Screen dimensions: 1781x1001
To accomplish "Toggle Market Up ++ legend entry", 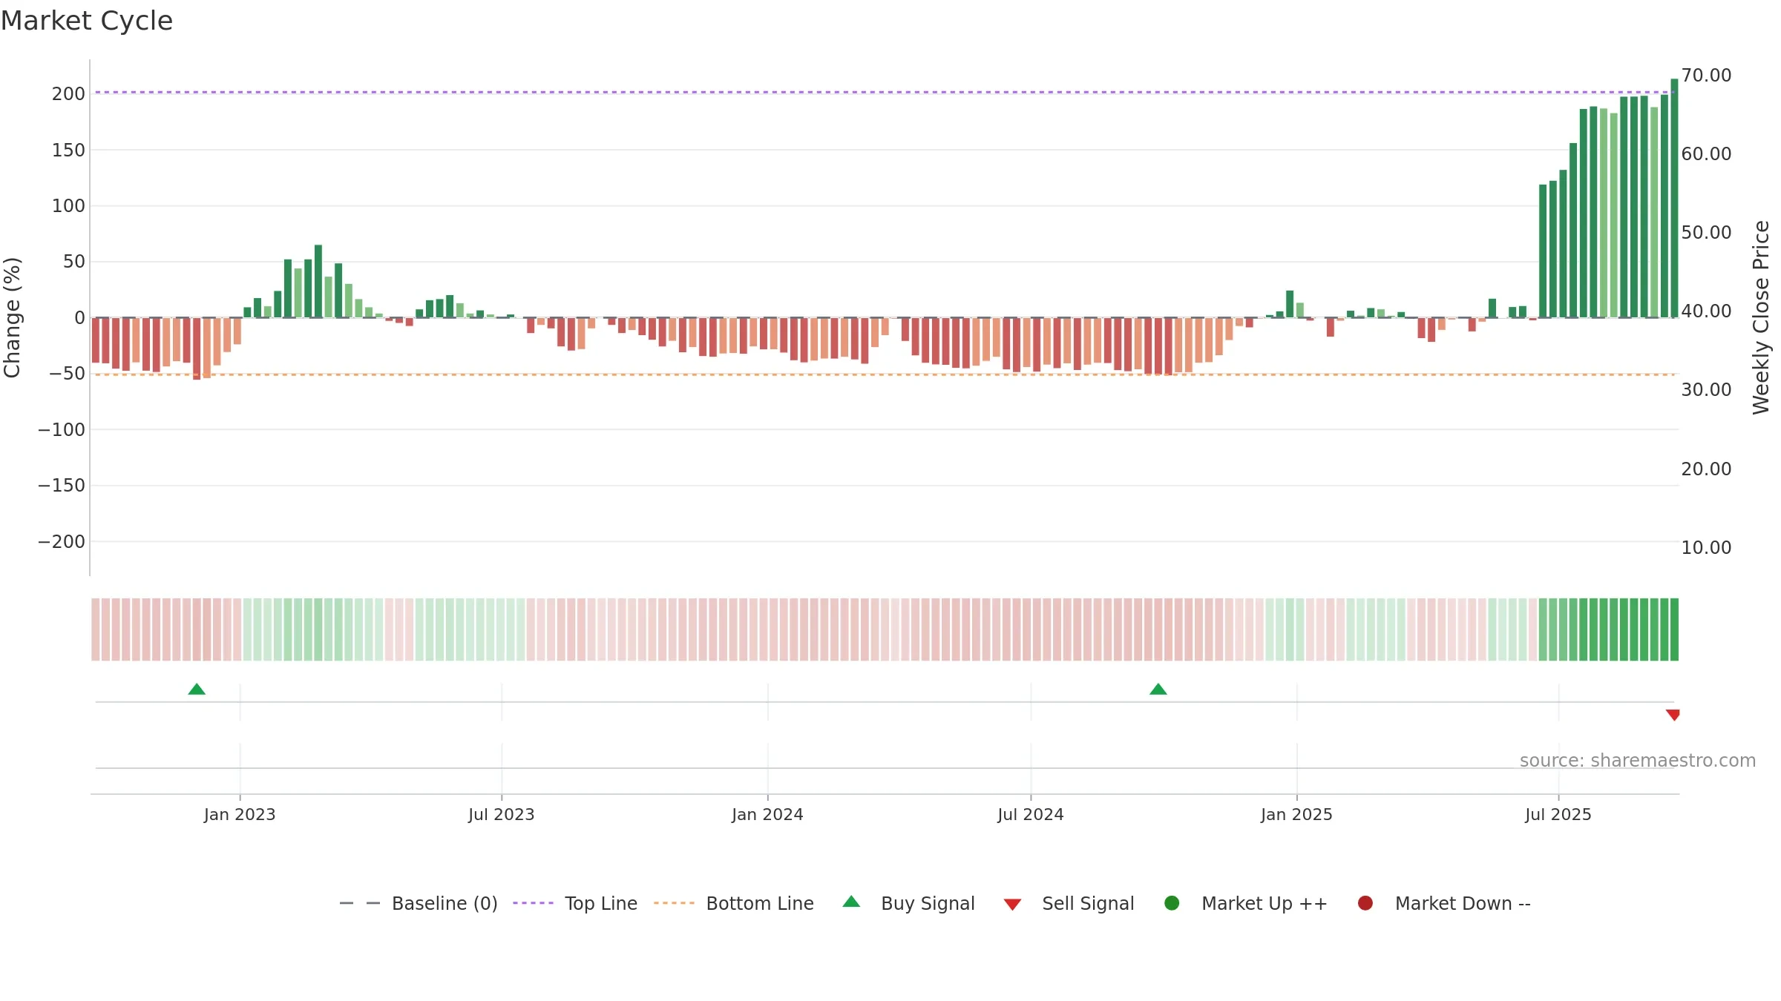I will coord(1246,903).
